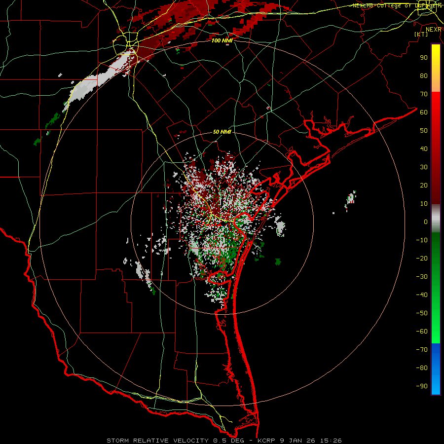The width and height of the screenshot is (444, 444).
Task: Click the -10 value on velocity scale
Action: tap(422, 240)
